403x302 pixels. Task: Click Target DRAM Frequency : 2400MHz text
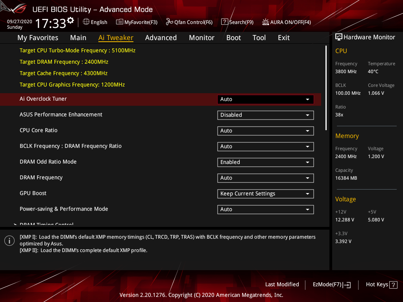pos(64,62)
